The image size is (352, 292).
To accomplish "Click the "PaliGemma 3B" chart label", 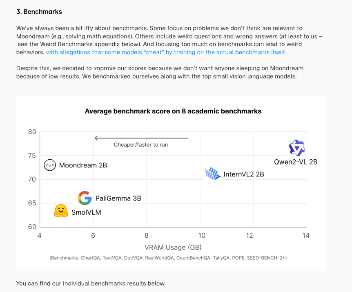I will [x=118, y=198].
